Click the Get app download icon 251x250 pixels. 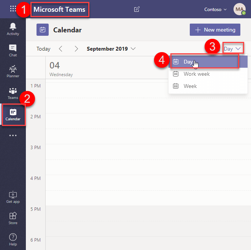coord(13,196)
